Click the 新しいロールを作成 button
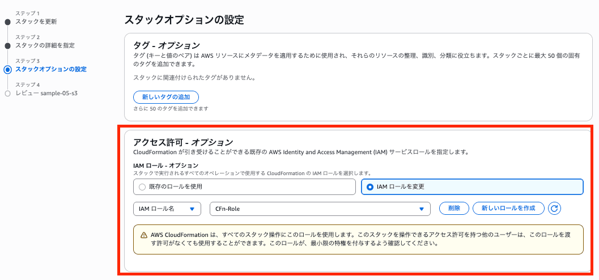 point(508,209)
